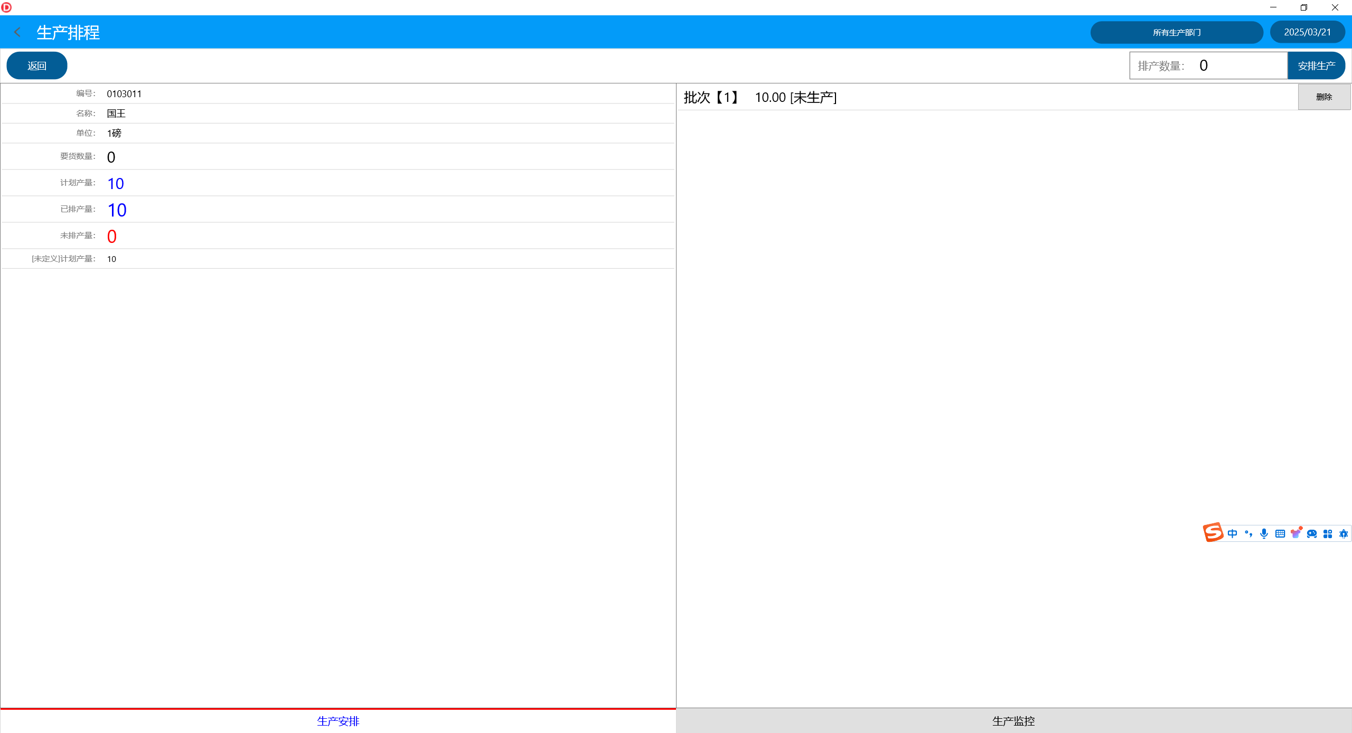Image resolution: width=1352 pixels, height=733 pixels.
Task: Switch to the 生产安排 tab
Action: [x=338, y=721]
